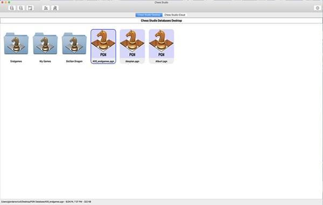Click the "My Games" folder label
The image size is (323, 205).
pyautogui.click(x=45, y=61)
